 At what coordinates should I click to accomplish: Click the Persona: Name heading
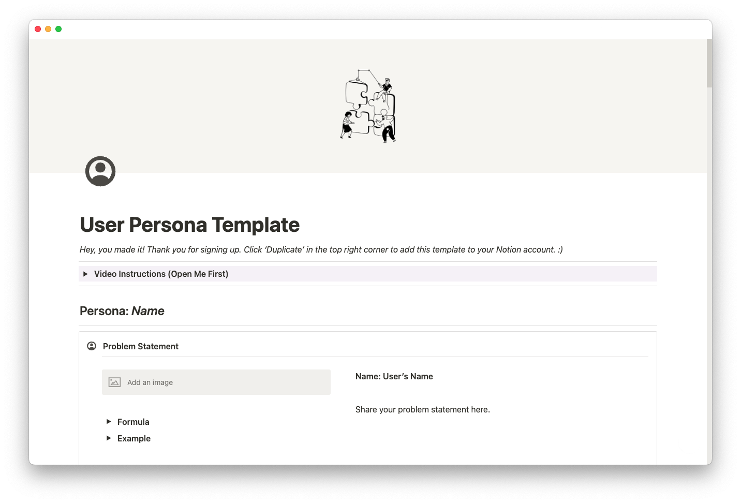[122, 310]
